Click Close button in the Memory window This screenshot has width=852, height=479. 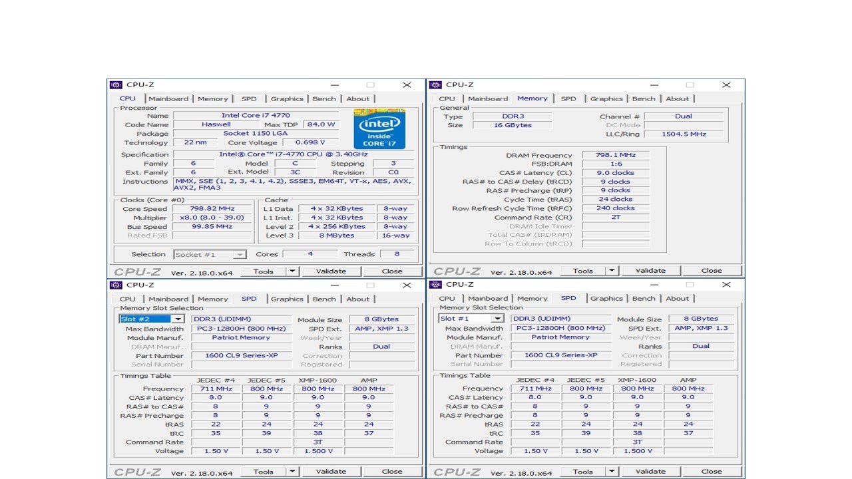[x=712, y=270]
